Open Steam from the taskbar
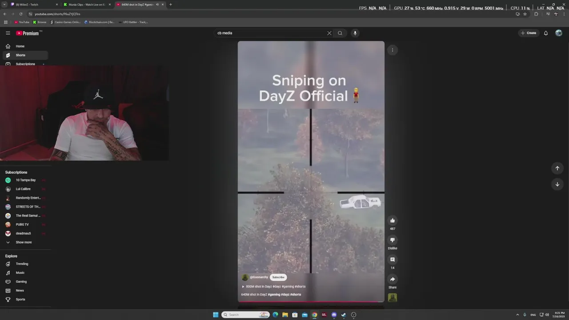This screenshot has height=320, width=569. pyautogui.click(x=344, y=315)
